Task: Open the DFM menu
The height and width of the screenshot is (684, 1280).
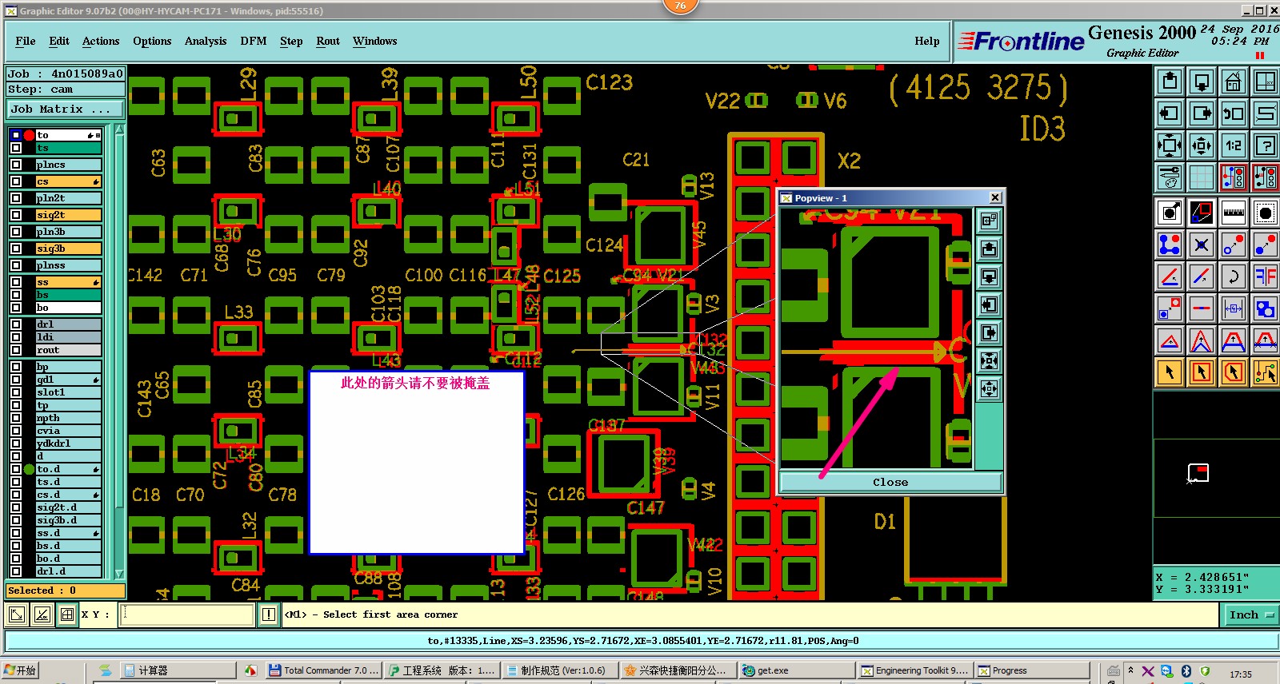Action: tap(254, 41)
